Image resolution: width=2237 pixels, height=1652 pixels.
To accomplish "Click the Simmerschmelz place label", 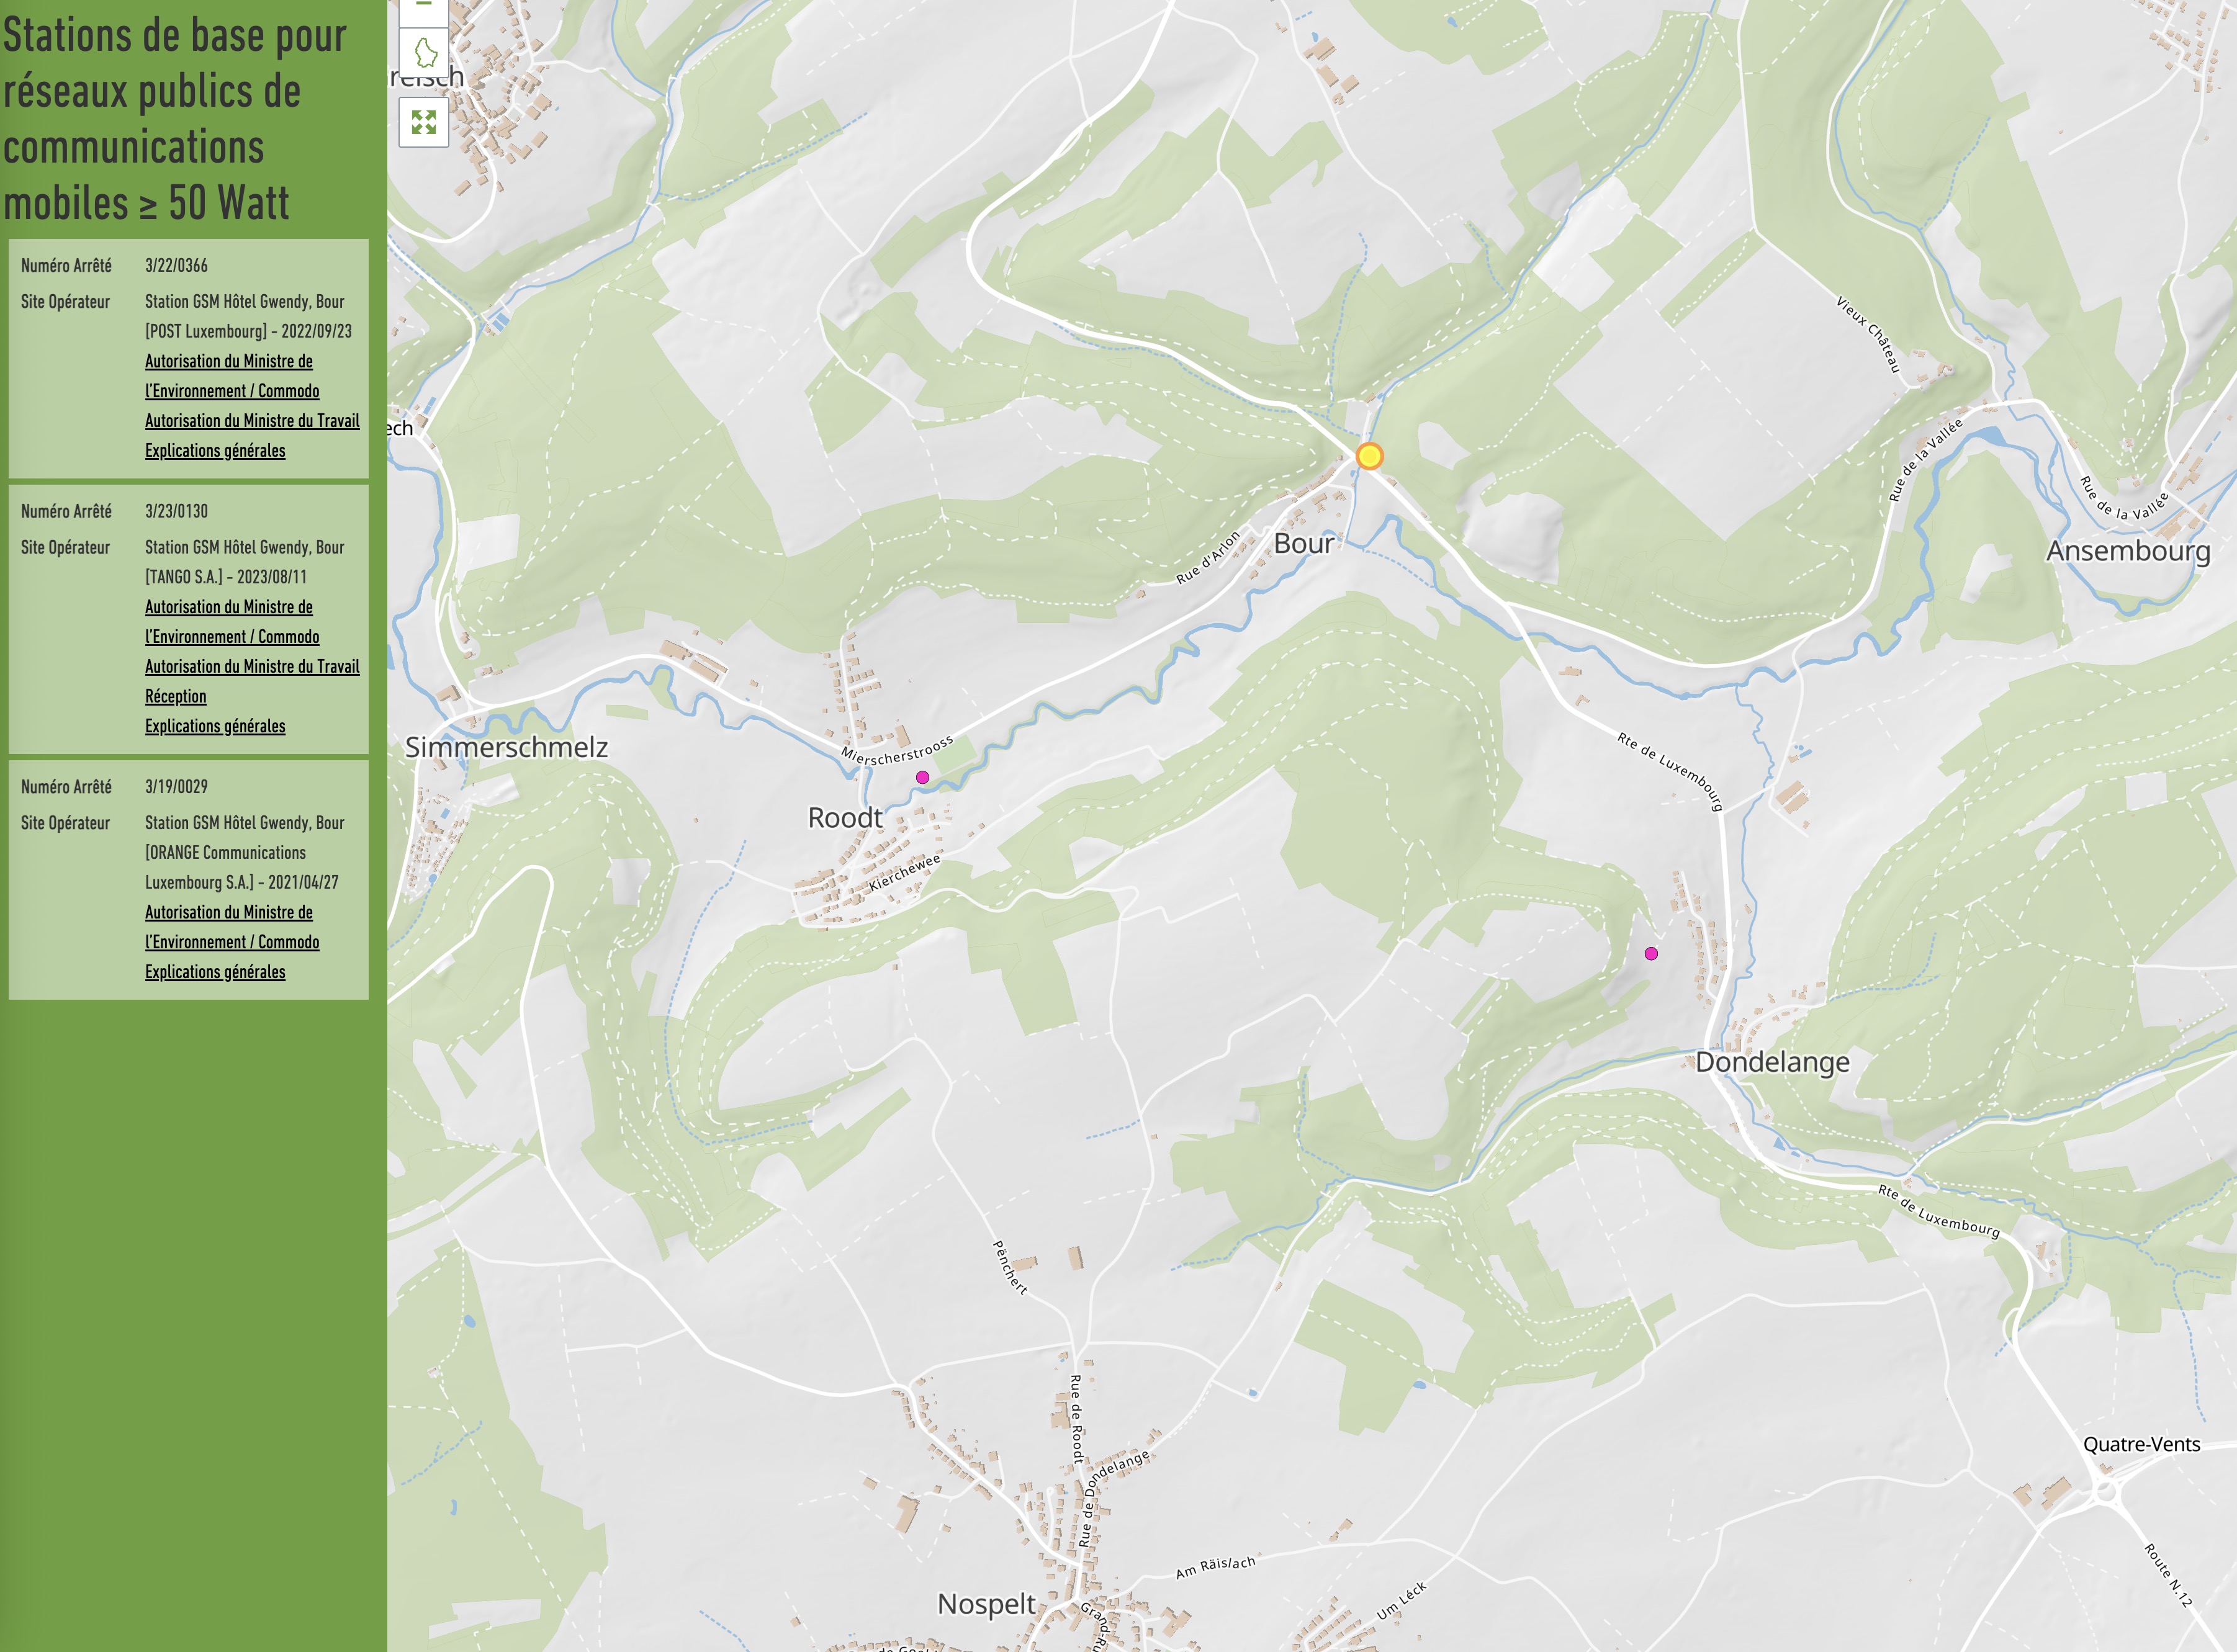I will click(x=506, y=747).
